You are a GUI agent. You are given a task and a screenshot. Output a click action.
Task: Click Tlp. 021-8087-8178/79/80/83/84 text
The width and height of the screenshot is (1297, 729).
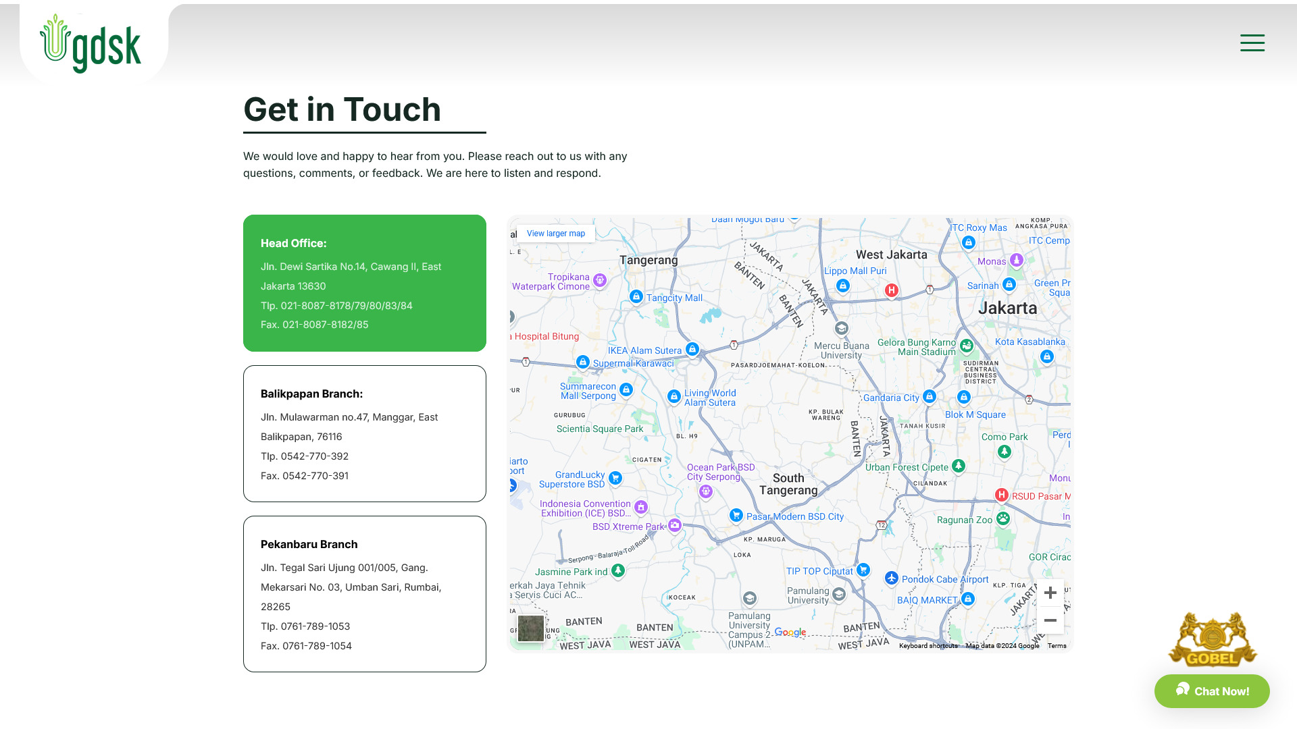coord(336,306)
